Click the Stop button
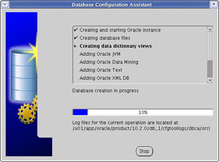 (x=144, y=151)
